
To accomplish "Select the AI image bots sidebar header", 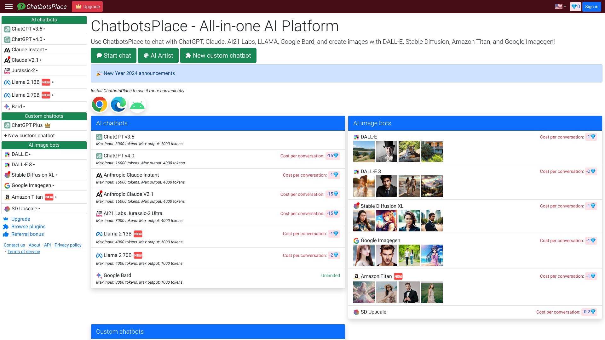I will (x=44, y=145).
